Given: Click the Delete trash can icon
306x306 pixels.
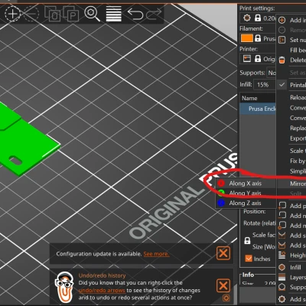Looking at the screenshot, I should coord(282,60).
